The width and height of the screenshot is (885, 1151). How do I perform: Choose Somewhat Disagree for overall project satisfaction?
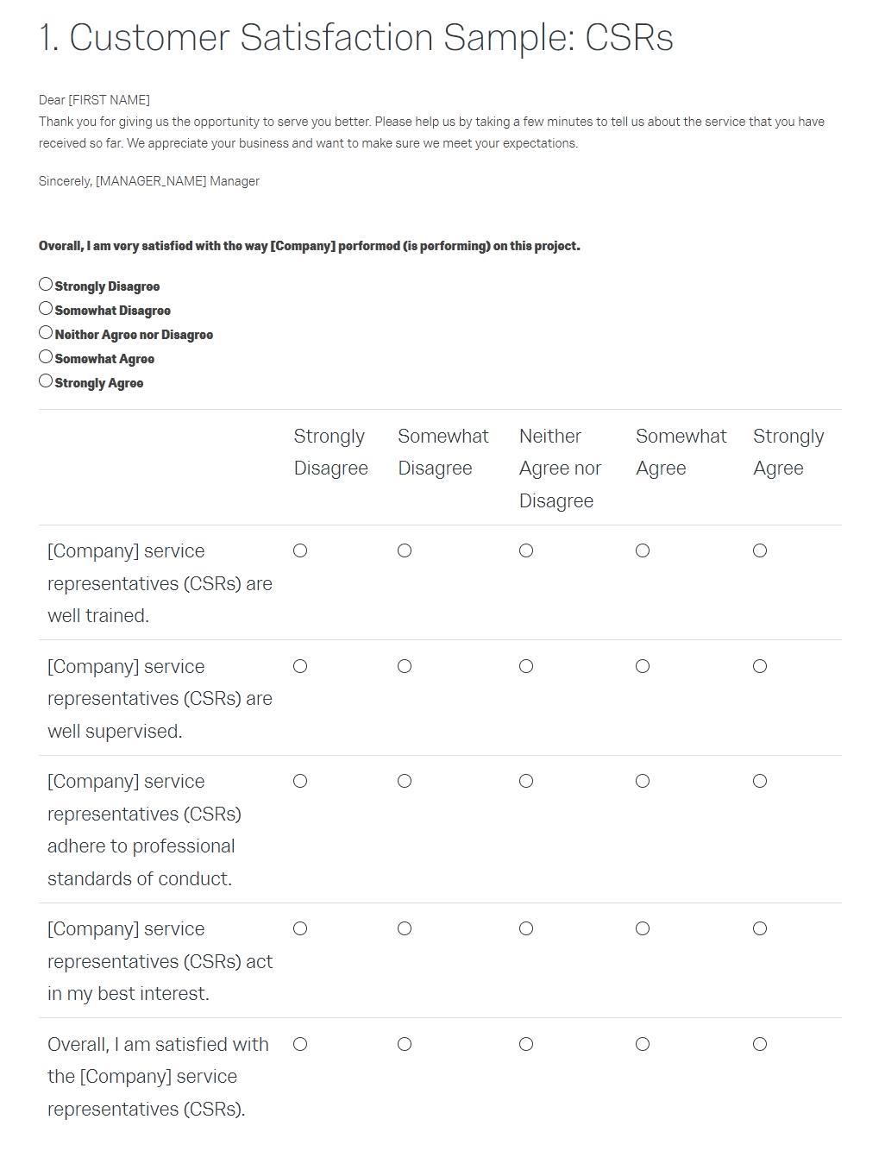coord(46,308)
